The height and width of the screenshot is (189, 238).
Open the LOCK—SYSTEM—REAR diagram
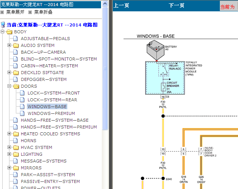[x=52, y=100]
